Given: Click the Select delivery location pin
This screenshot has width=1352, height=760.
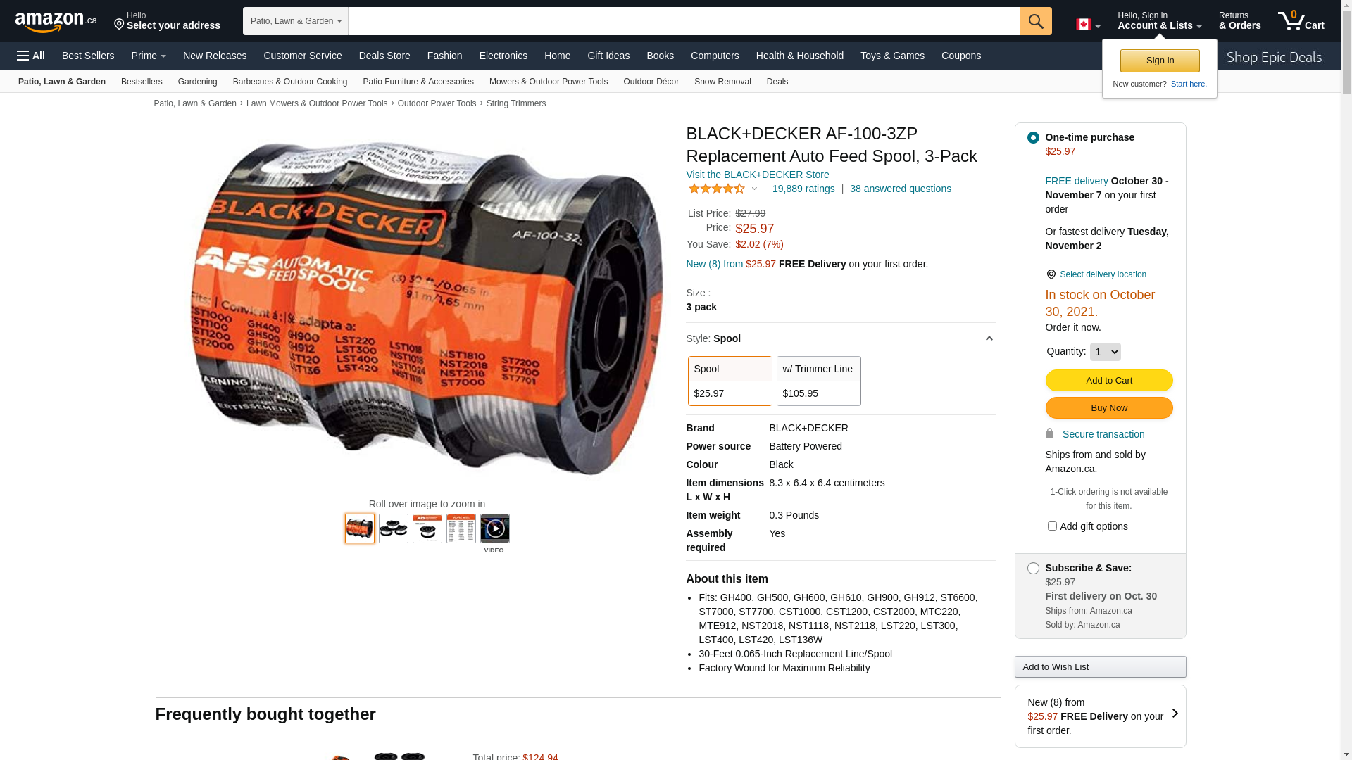Looking at the screenshot, I should click(1051, 274).
